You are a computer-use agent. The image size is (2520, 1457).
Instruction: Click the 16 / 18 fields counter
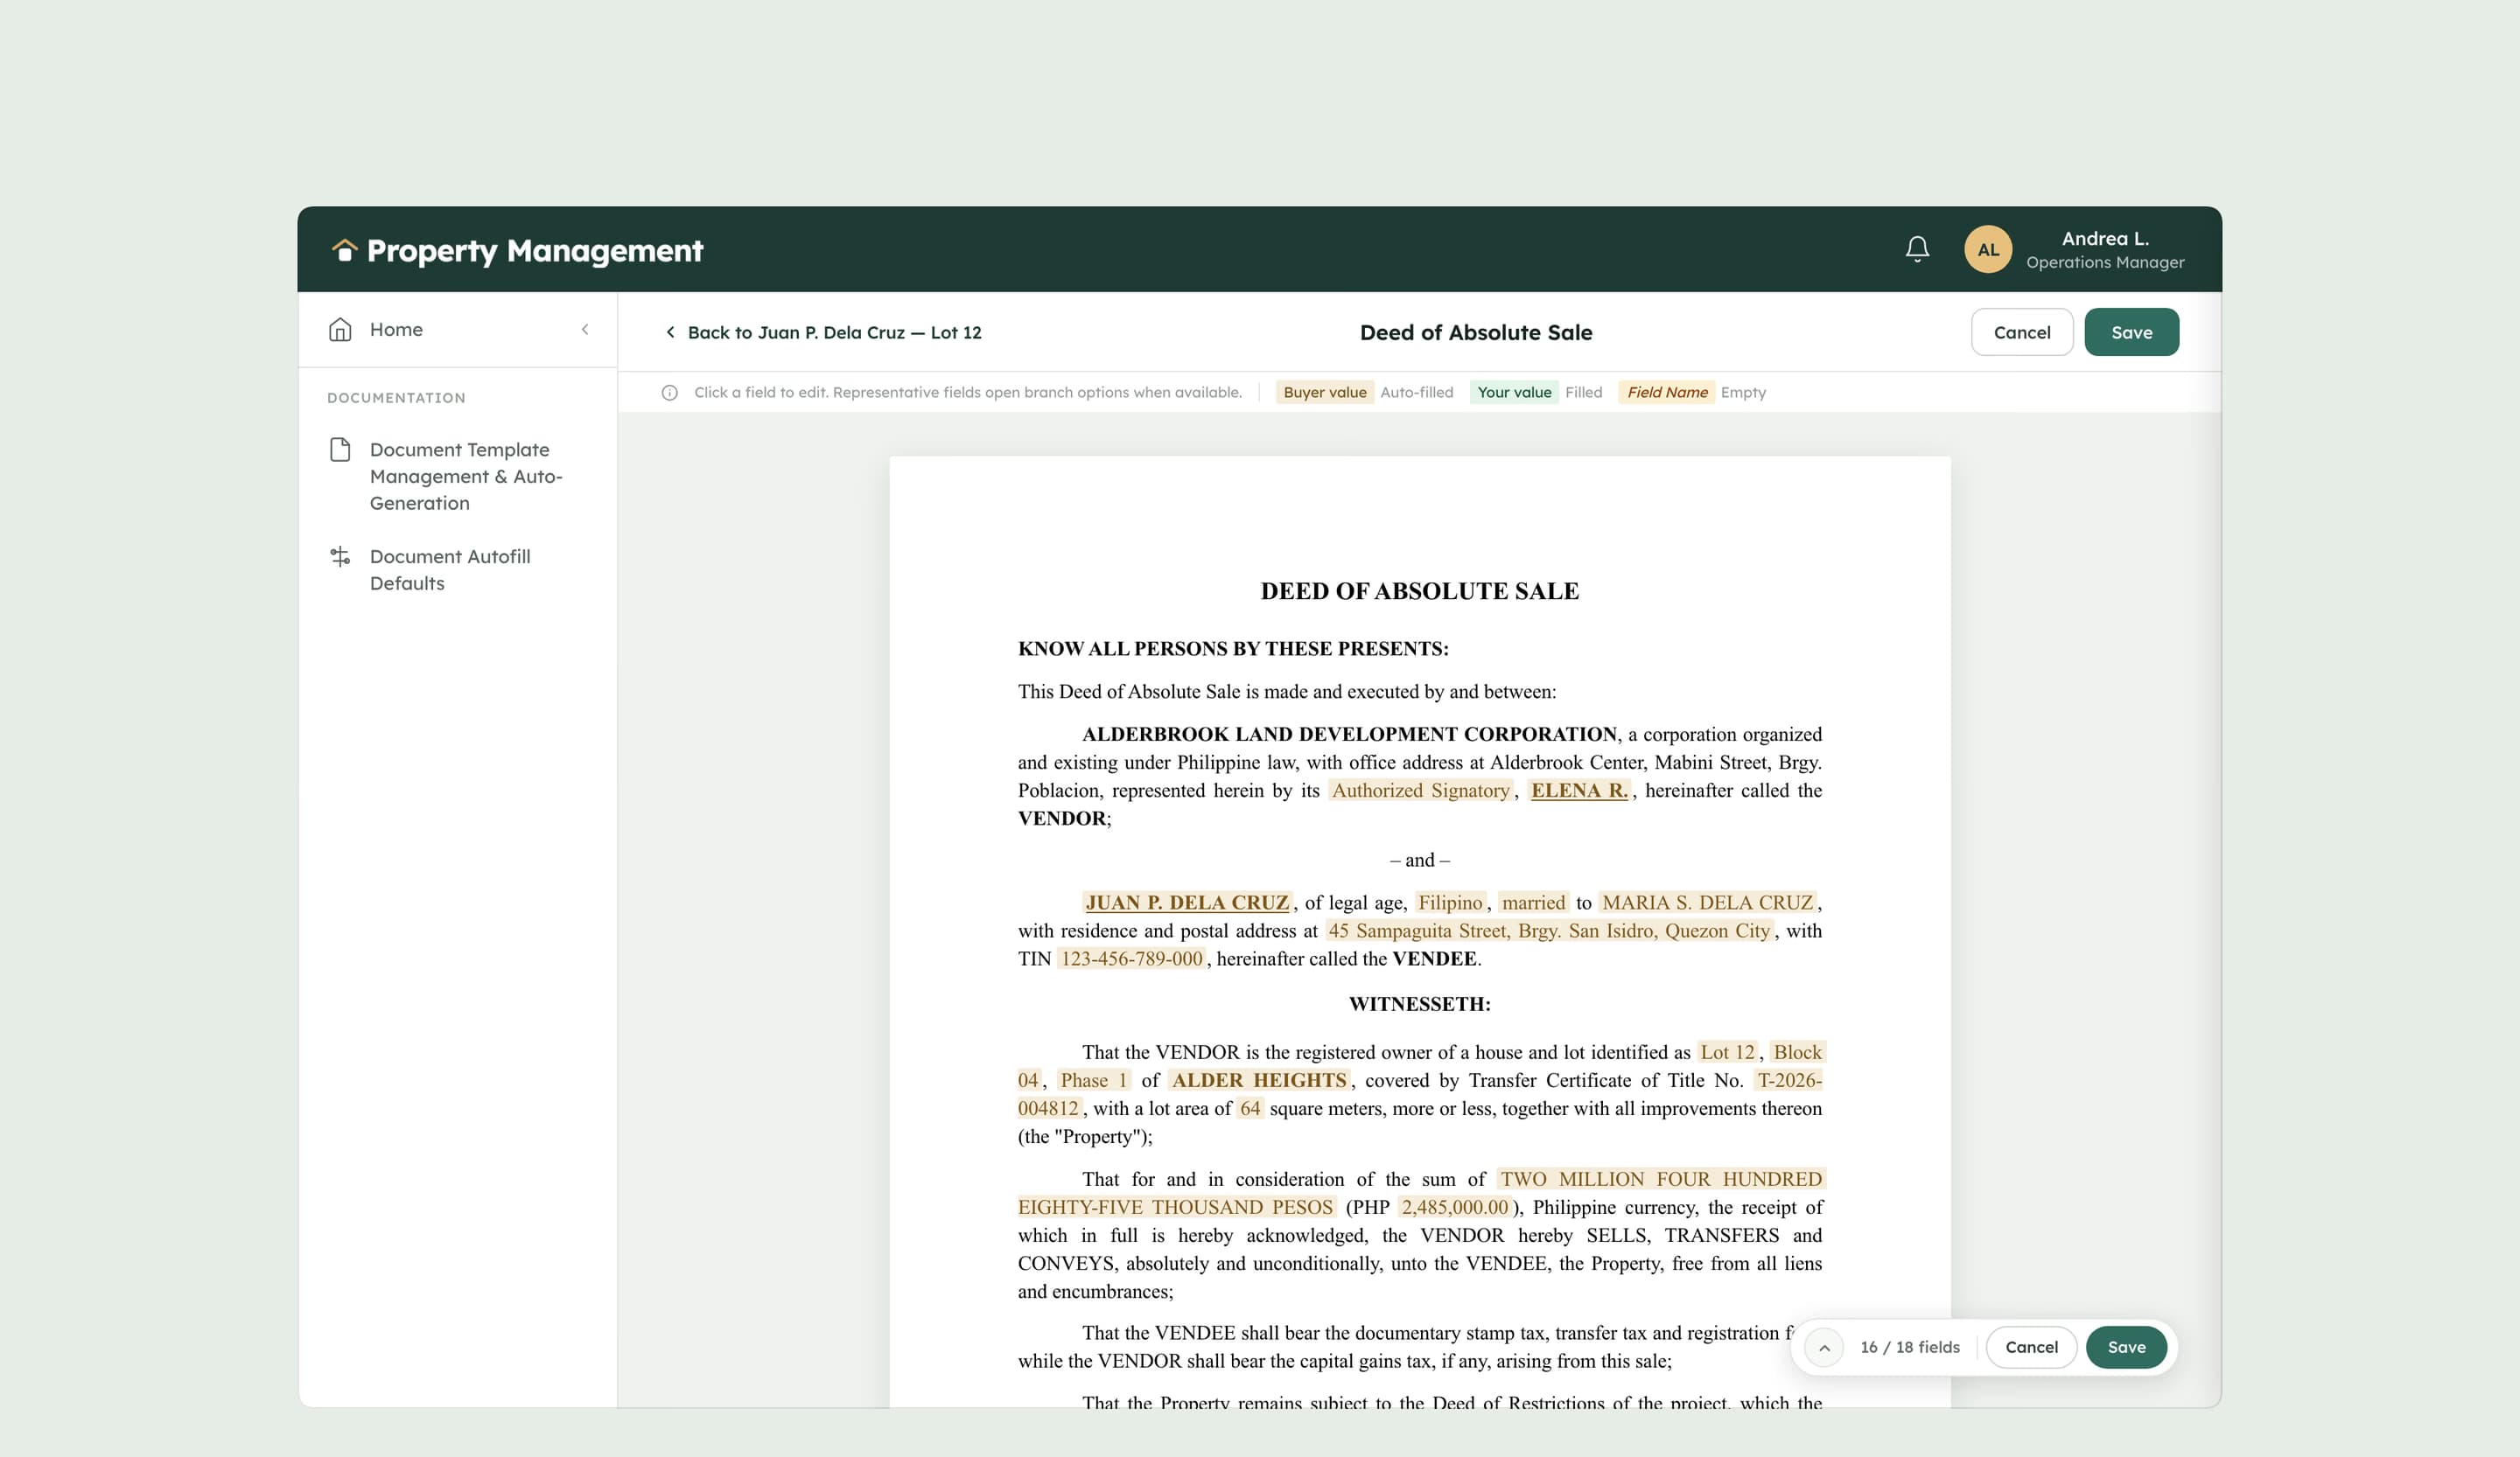(x=1909, y=1347)
